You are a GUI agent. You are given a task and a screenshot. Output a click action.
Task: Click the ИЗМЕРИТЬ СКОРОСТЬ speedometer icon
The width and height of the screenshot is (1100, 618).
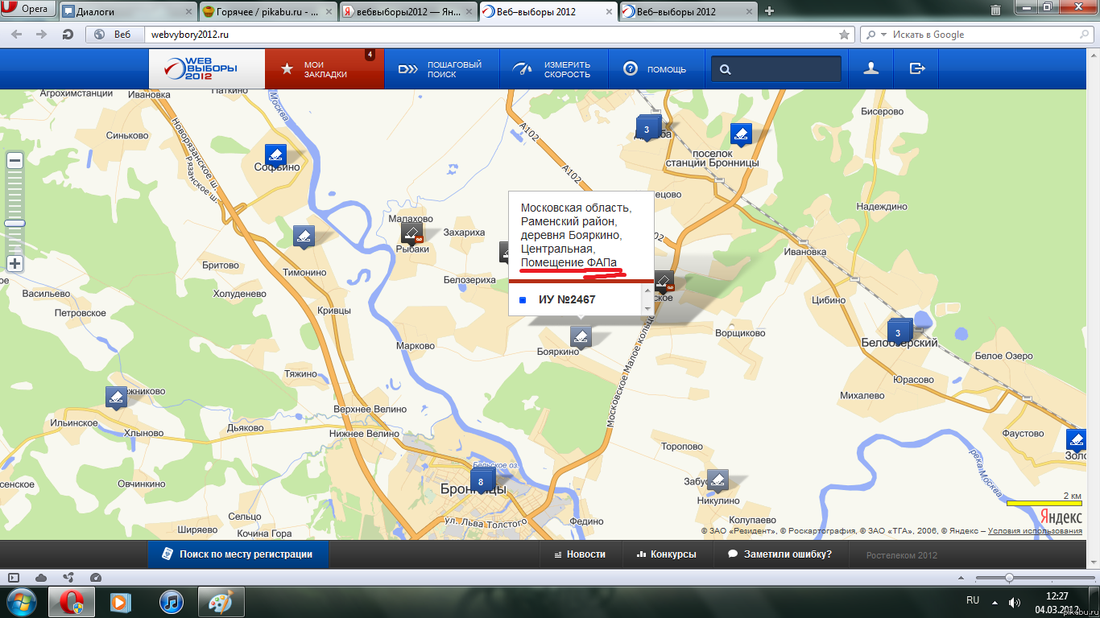[x=523, y=69]
